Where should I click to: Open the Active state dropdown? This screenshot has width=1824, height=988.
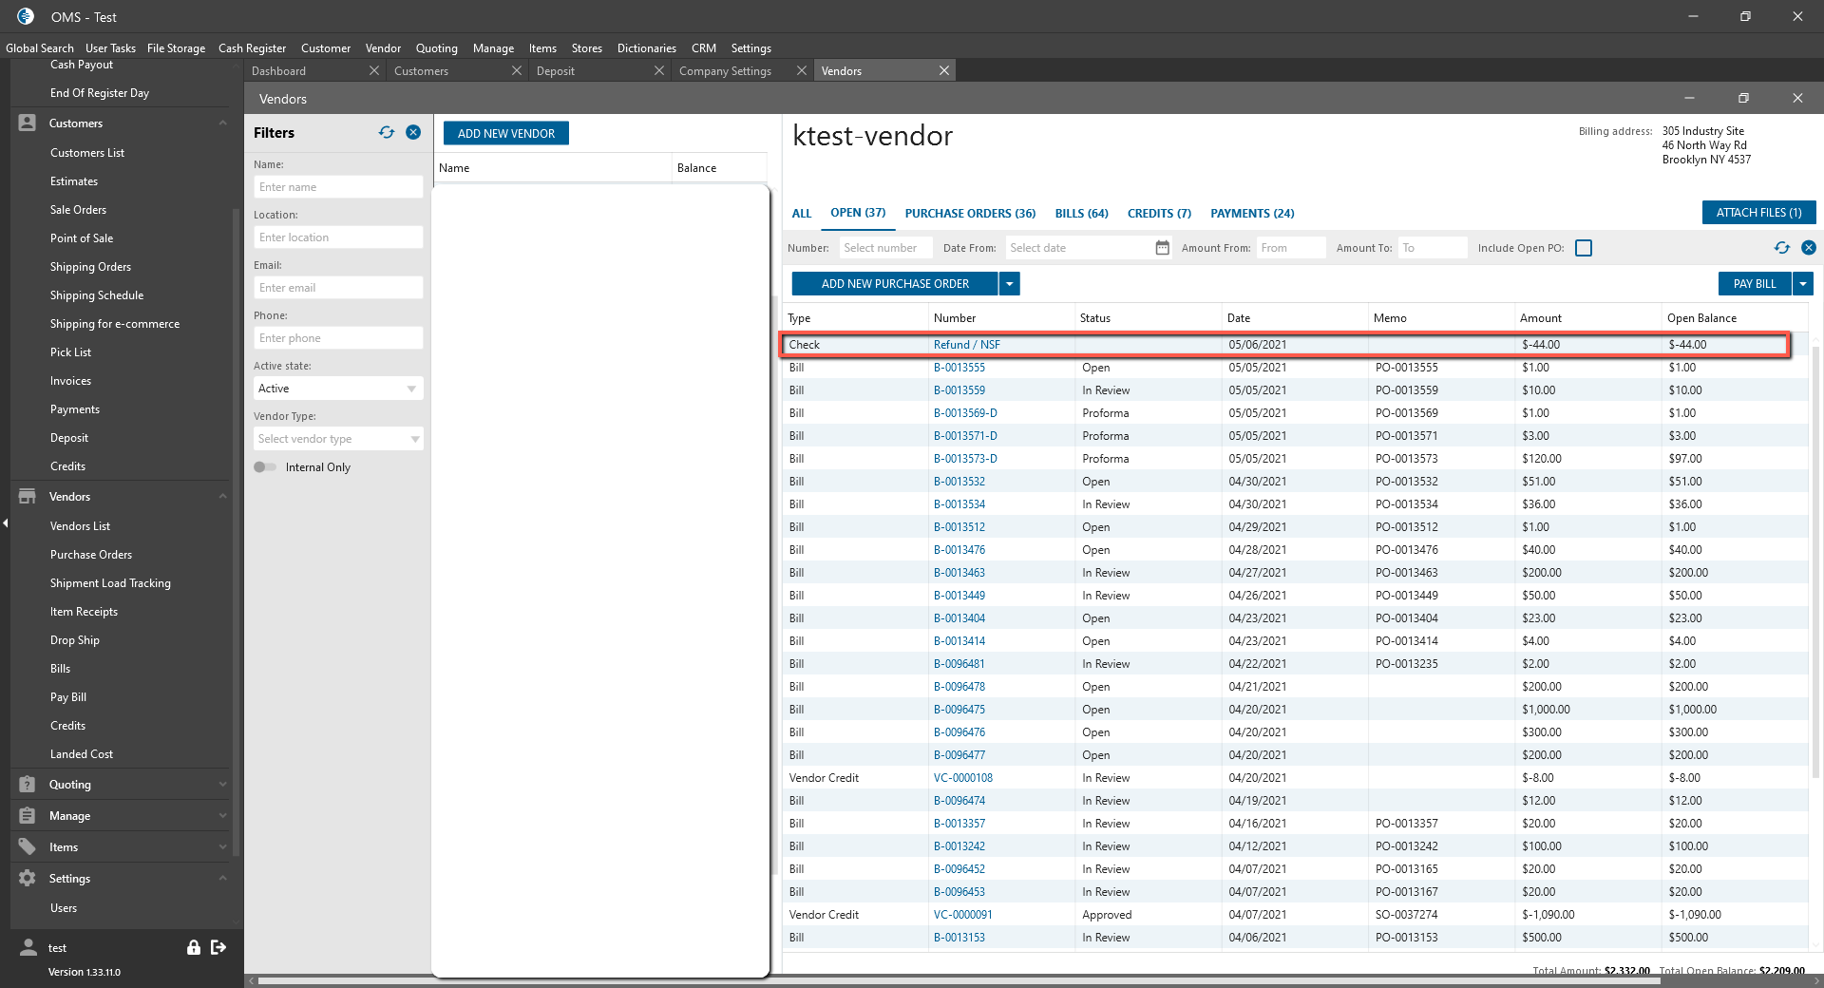pyautogui.click(x=337, y=389)
